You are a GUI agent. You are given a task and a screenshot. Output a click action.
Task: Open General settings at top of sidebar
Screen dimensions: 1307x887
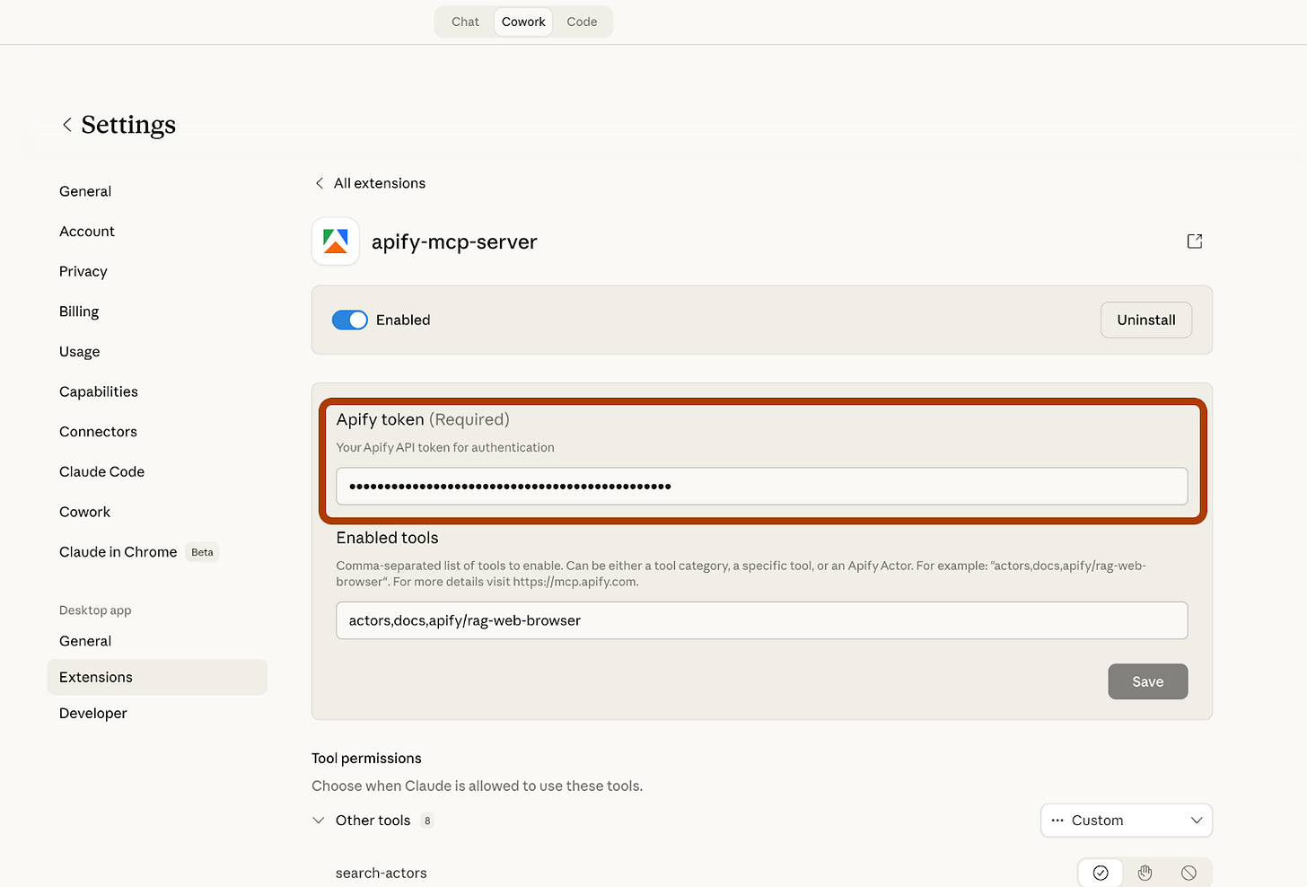85,191
